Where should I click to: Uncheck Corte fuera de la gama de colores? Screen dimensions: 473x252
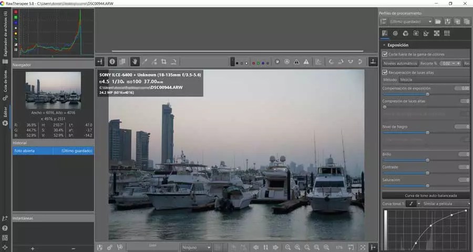(x=385, y=54)
